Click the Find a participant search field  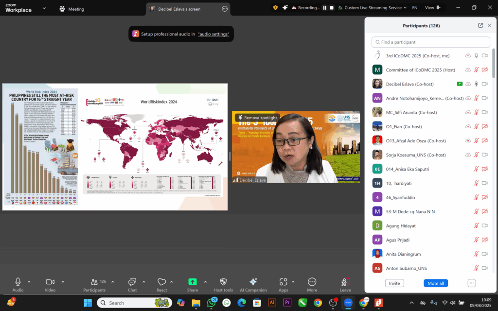pos(431,42)
